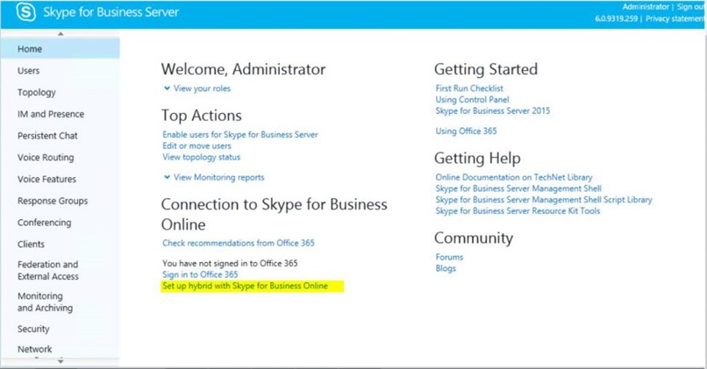Screen dimensions: 707x369
Task: Click the sidebar scroll-down arrow
Action: [61, 361]
